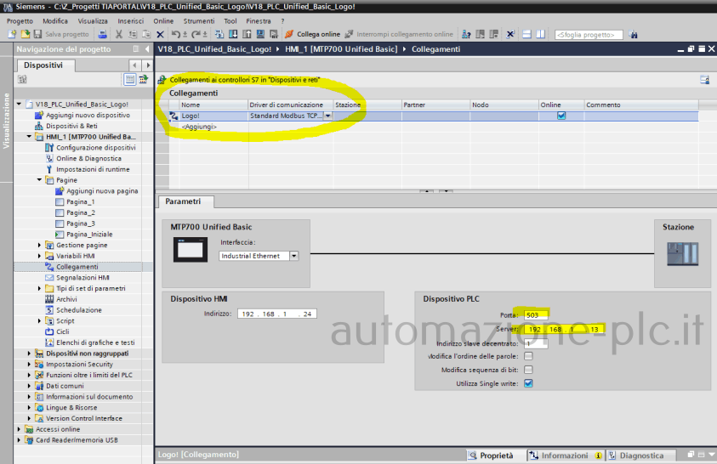Image resolution: width=717 pixels, height=464 pixels.
Task: Collapse the Pagine folder
Action: (x=39, y=180)
